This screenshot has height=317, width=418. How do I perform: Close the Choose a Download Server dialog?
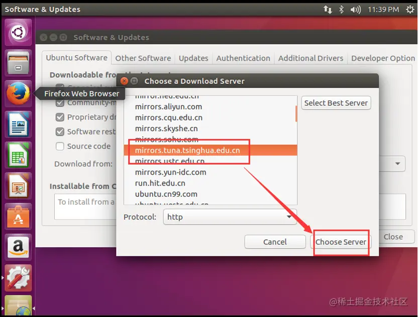pyautogui.click(x=124, y=81)
